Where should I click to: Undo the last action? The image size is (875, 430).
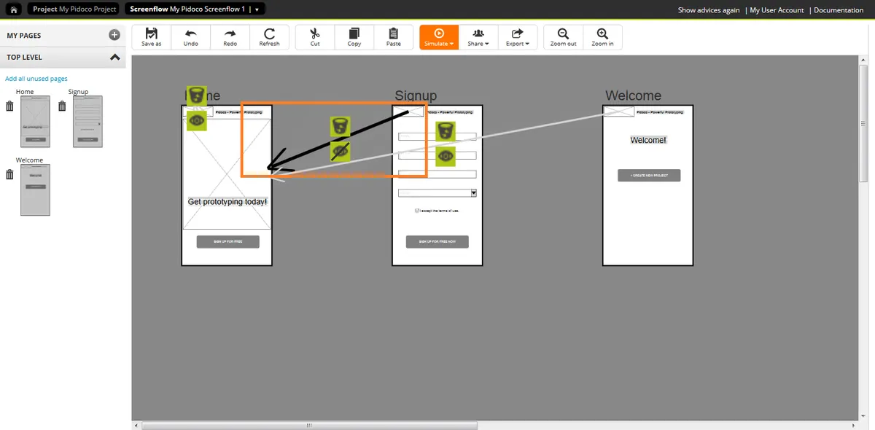(191, 37)
